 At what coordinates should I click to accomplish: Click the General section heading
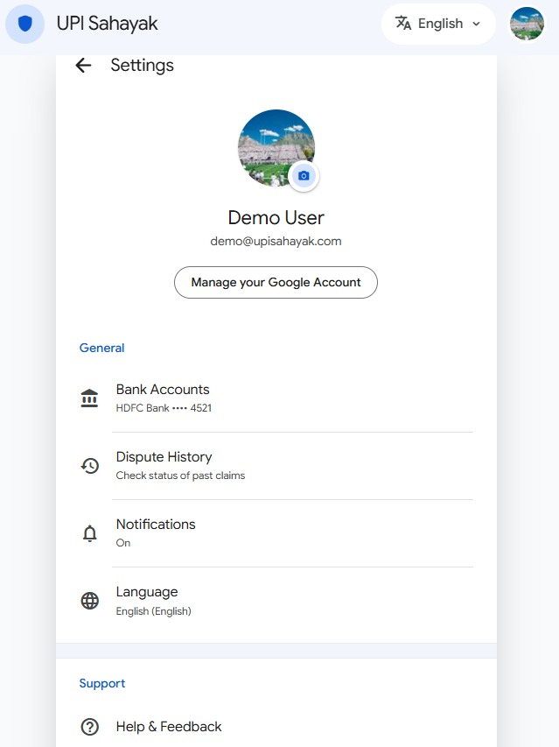click(x=101, y=348)
